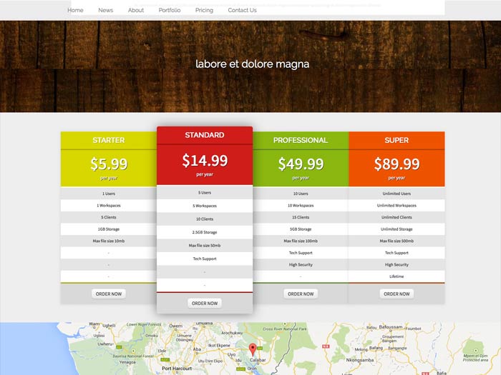The width and height of the screenshot is (501, 375).
Task: Select About in the navigation bar
Action: 136,11
